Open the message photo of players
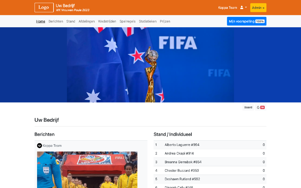 click(x=87, y=170)
